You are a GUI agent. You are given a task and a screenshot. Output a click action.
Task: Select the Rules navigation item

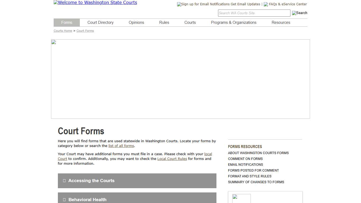click(x=164, y=22)
